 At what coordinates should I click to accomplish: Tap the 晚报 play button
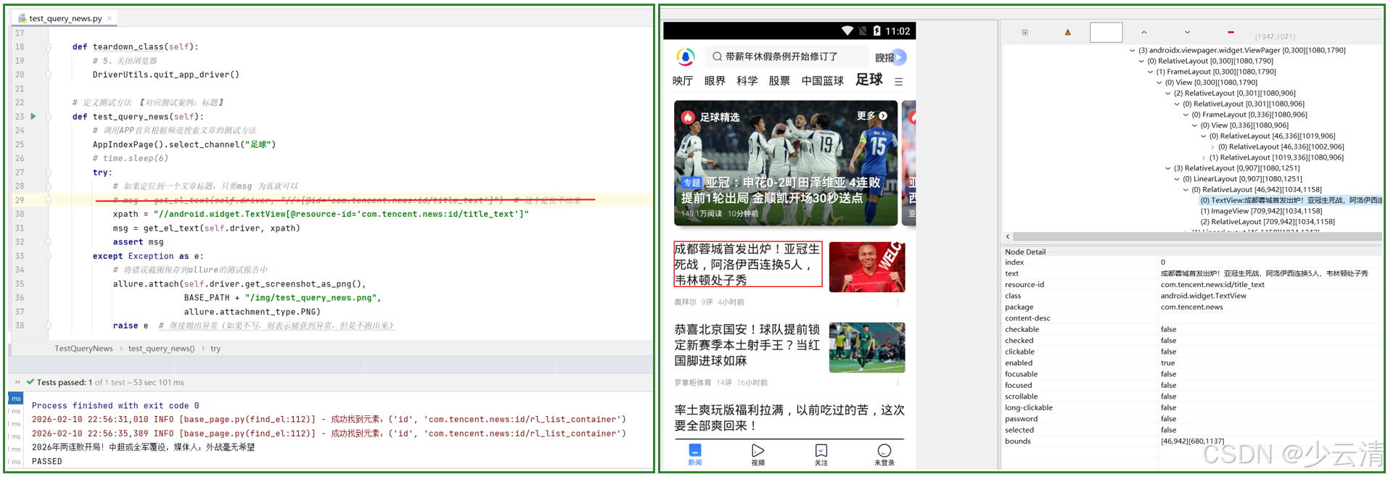point(898,57)
